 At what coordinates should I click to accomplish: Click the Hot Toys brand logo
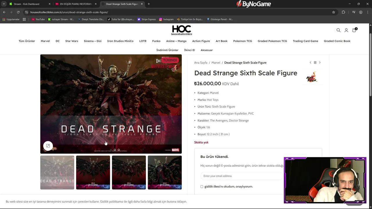pyautogui.click(x=312, y=77)
